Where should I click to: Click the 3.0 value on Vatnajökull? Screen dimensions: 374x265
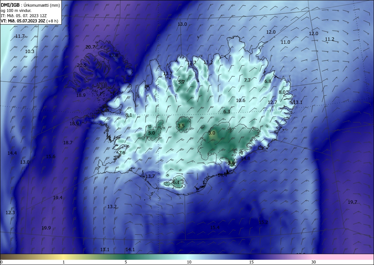(212, 133)
